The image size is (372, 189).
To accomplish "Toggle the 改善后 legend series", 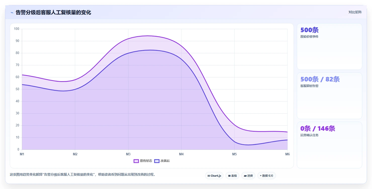I will [162, 161].
